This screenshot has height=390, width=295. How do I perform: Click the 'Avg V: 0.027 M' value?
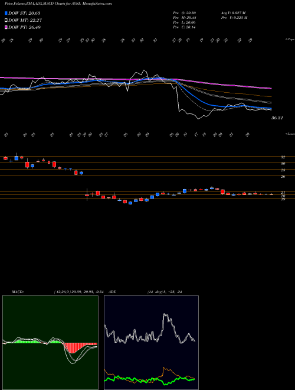233,13
